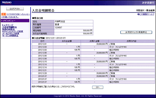
Task: Open 特典内容照会 menu link
Action: (8, 29)
